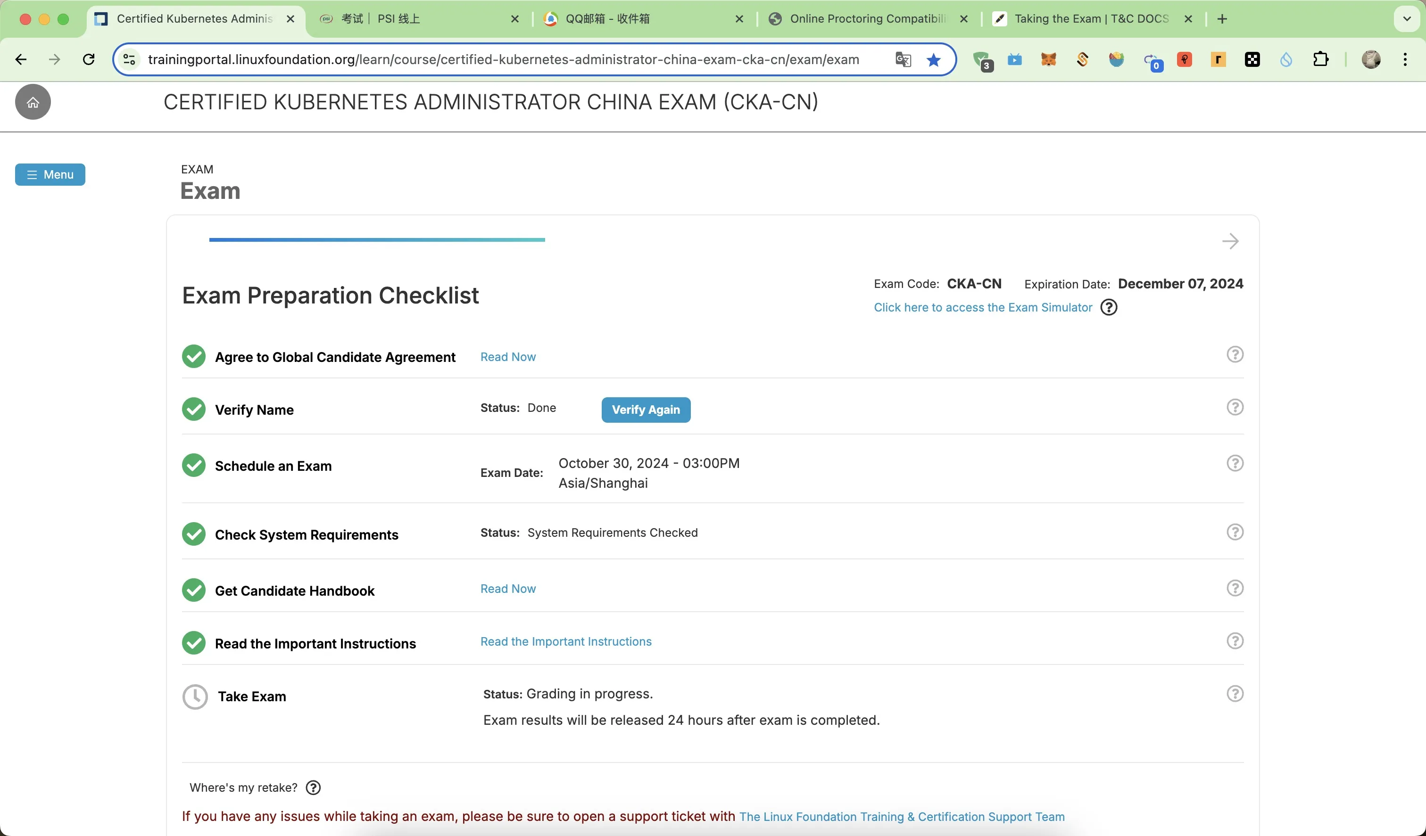This screenshot has width=1426, height=836.
Task: Bookmark the page with the star icon
Action: coord(934,59)
